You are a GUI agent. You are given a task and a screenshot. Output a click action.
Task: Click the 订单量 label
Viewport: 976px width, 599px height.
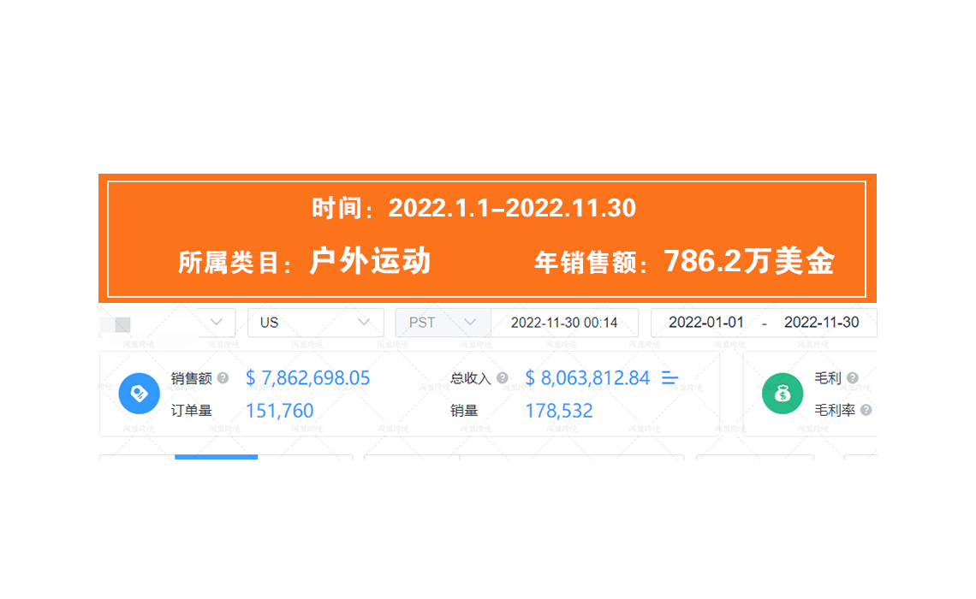(192, 411)
